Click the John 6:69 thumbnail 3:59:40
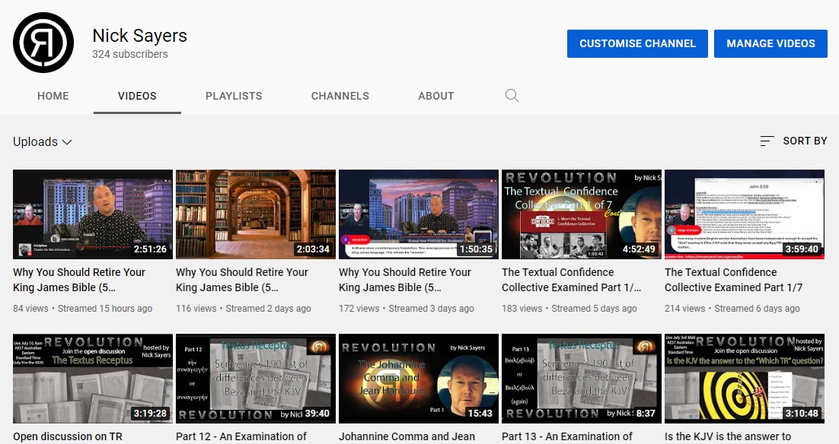Image resolution: width=839 pixels, height=444 pixels. (x=745, y=214)
